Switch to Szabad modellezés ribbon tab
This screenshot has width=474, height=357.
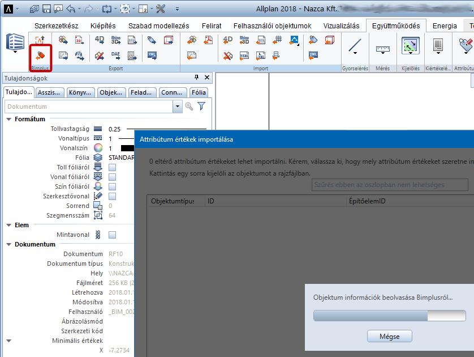(158, 25)
